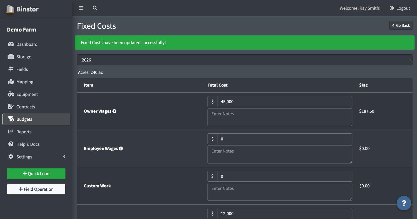
Task: Click the Total Cost column header
Action: click(x=217, y=85)
